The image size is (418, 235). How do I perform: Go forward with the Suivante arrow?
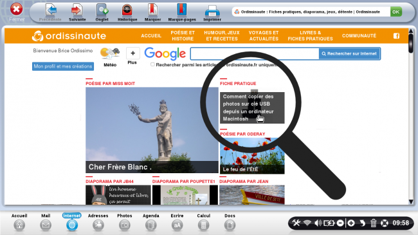(77, 12)
